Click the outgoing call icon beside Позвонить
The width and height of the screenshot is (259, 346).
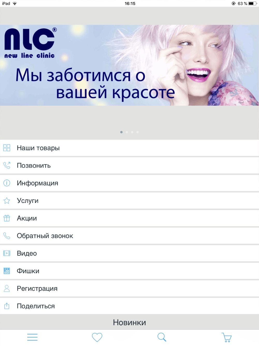click(7, 165)
